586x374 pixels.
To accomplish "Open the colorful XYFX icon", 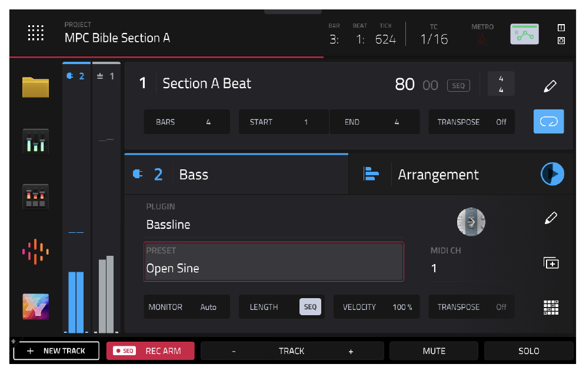I will (35, 307).
